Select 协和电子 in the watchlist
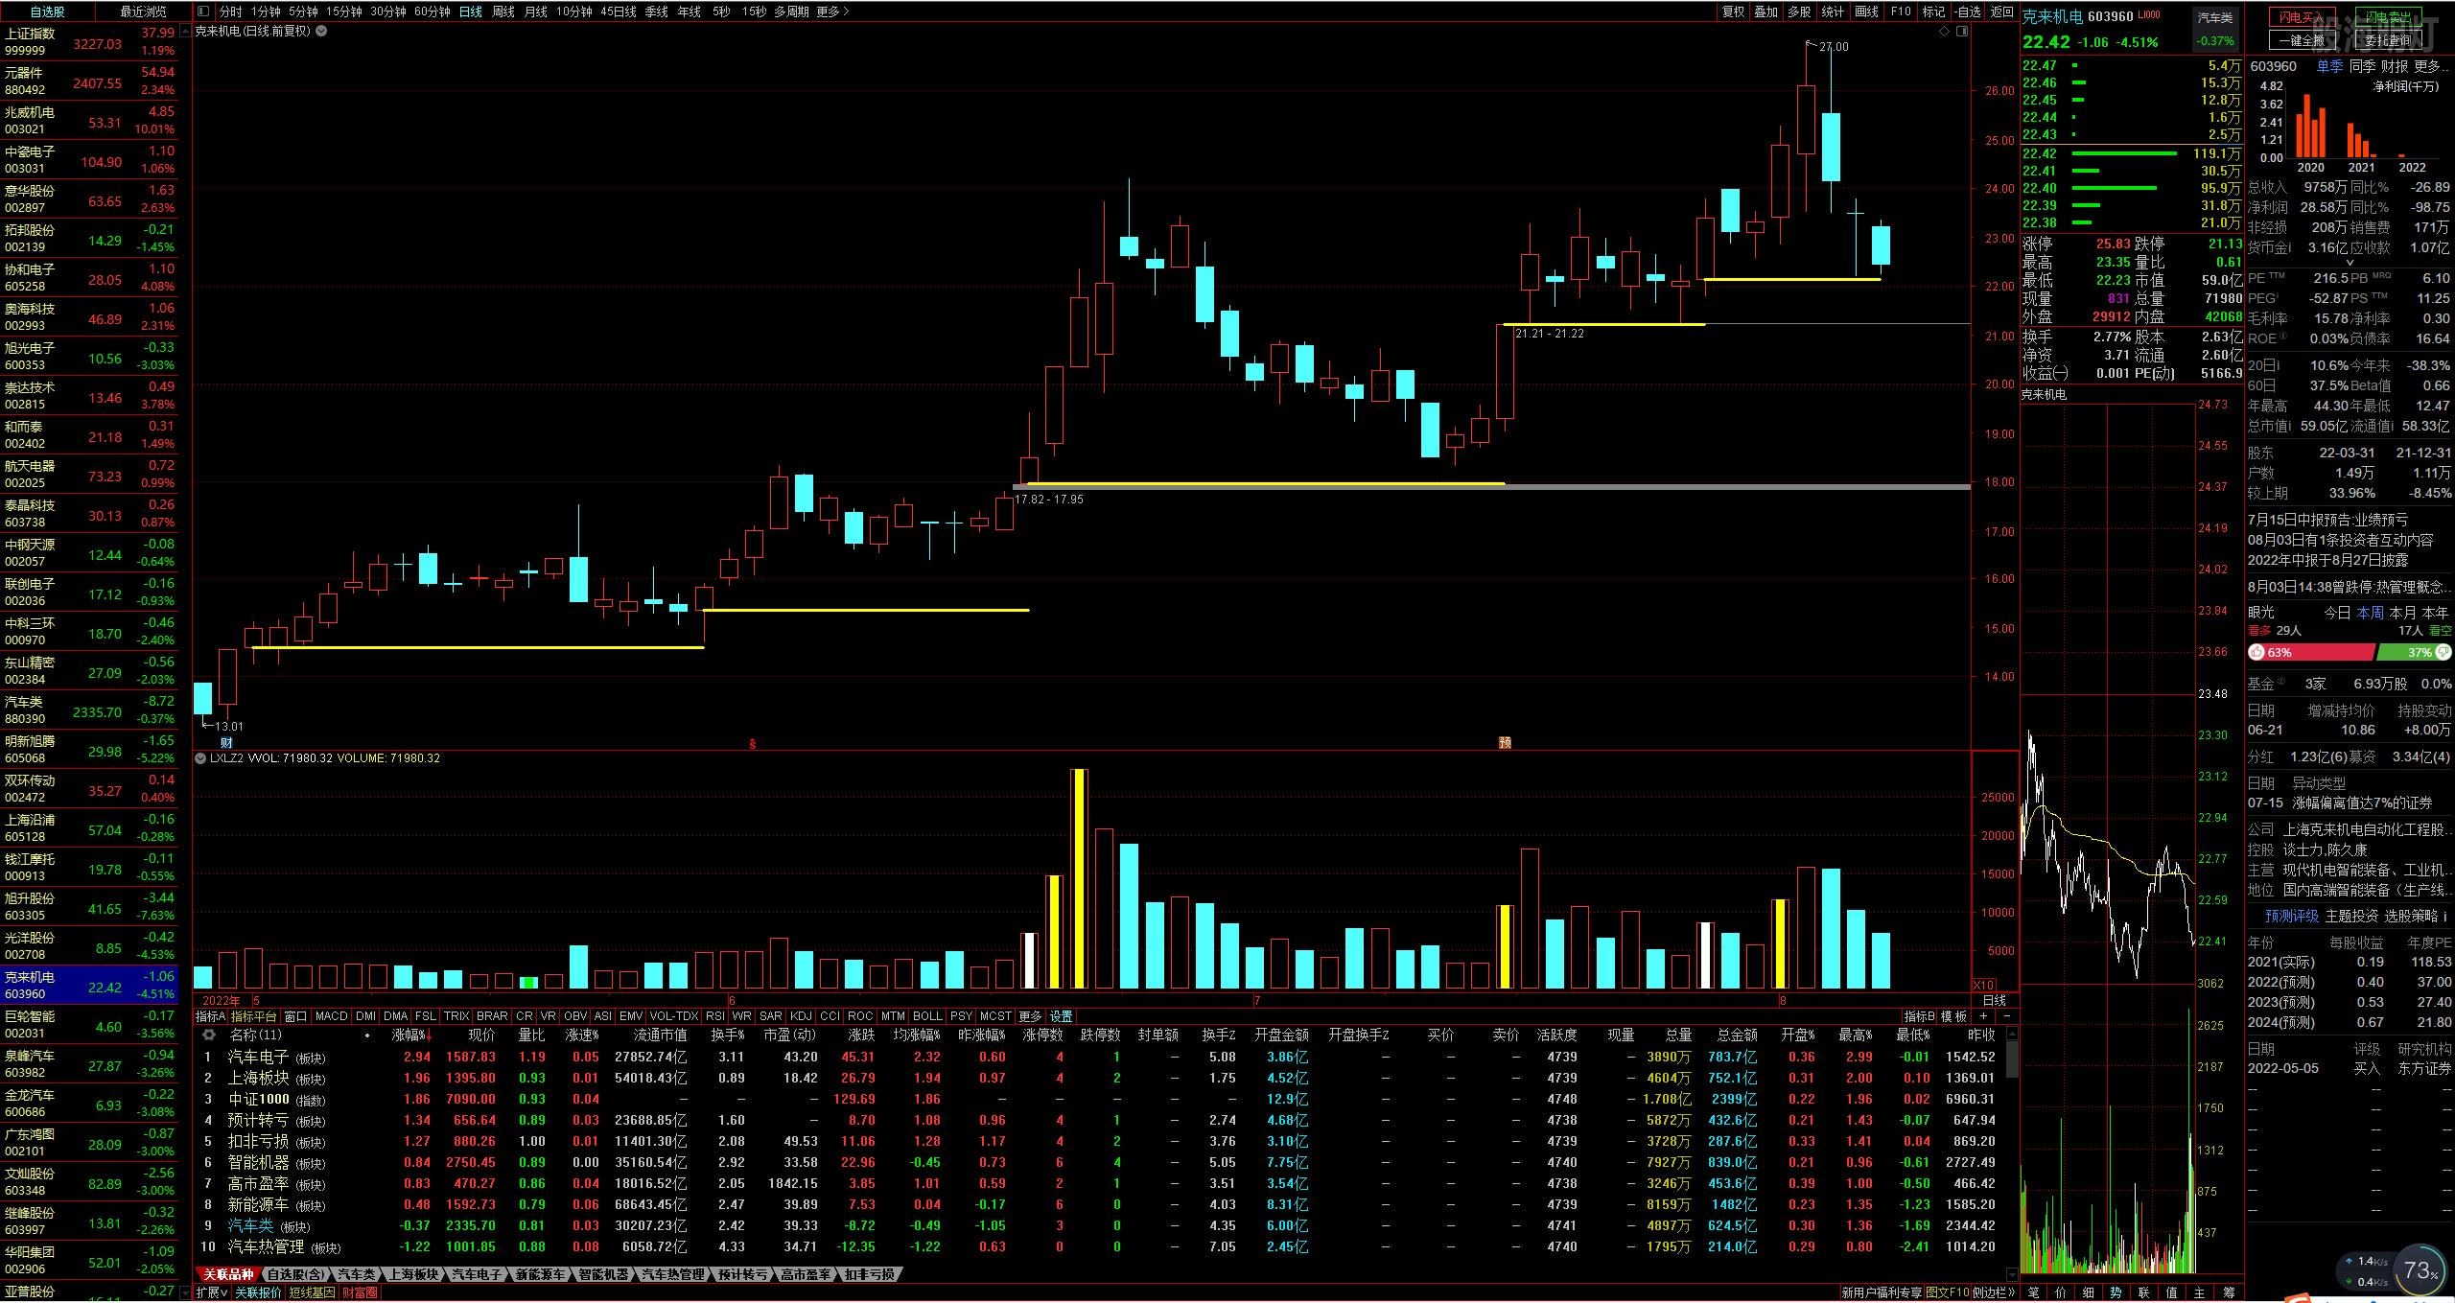The width and height of the screenshot is (2455, 1303). pyautogui.click(x=90, y=277)
